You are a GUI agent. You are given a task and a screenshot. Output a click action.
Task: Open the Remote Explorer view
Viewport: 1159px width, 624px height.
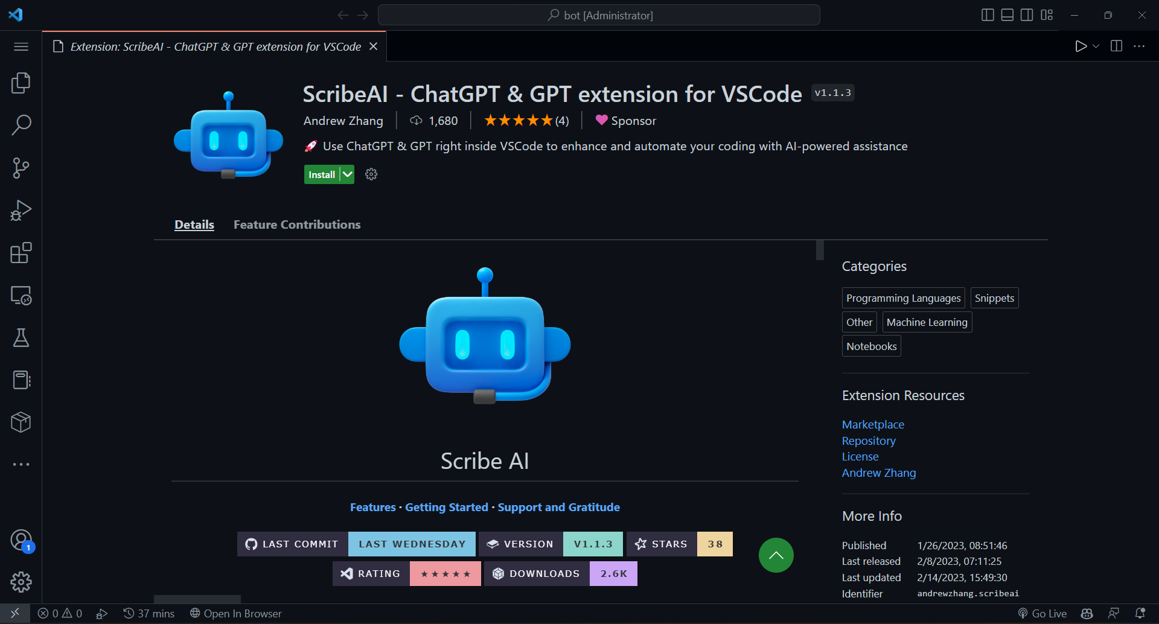point(21,295)
